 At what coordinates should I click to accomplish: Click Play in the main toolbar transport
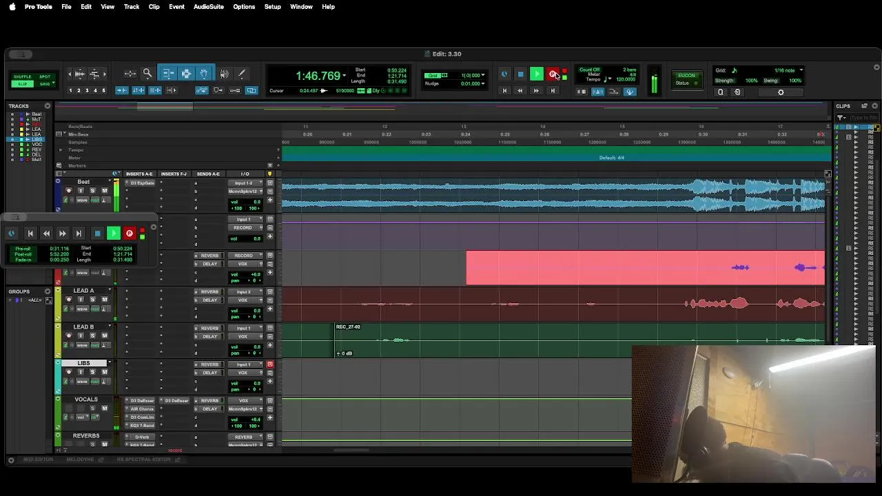coord(536,74)
